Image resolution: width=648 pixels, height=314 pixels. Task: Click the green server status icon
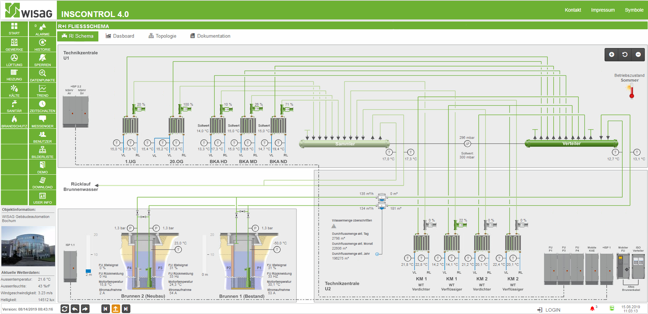tap(612, 309)
